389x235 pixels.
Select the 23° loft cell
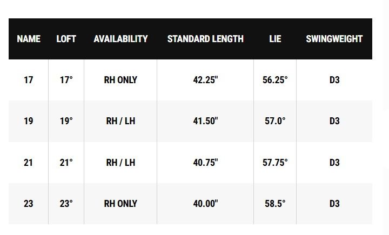pyautogui.click(x=66, y=204)
